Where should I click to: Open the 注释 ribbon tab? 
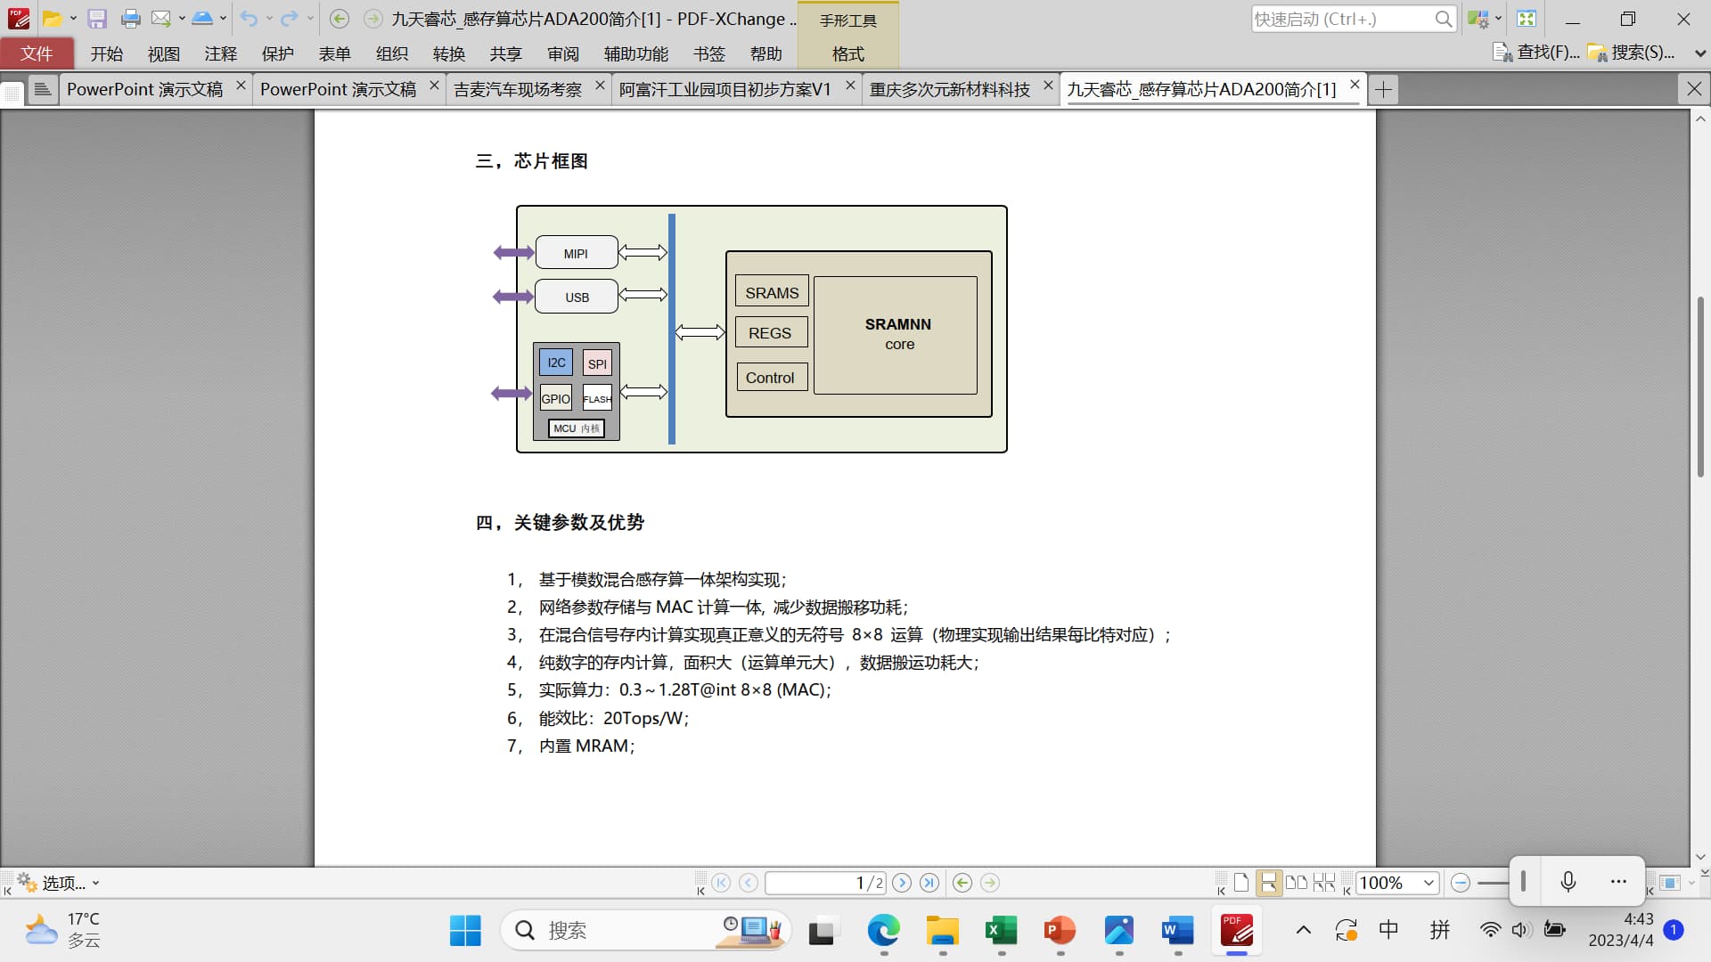point(220,54)
